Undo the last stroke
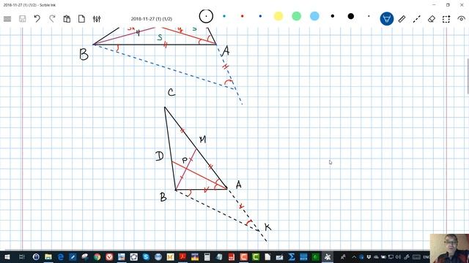 pyautogui.click(x=37, y=19)
